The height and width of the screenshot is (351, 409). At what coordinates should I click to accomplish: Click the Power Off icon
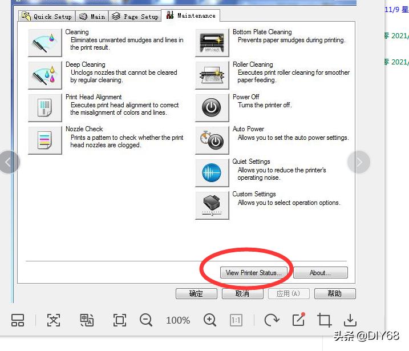click(x=212, y=108)
